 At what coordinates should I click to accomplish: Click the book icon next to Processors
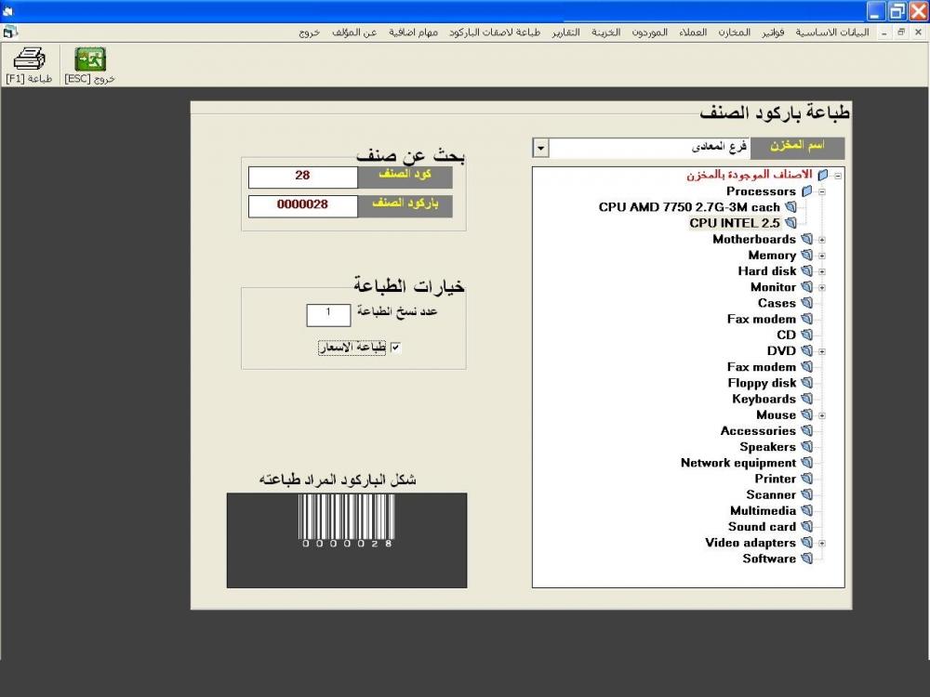click(x=806, y=191)
